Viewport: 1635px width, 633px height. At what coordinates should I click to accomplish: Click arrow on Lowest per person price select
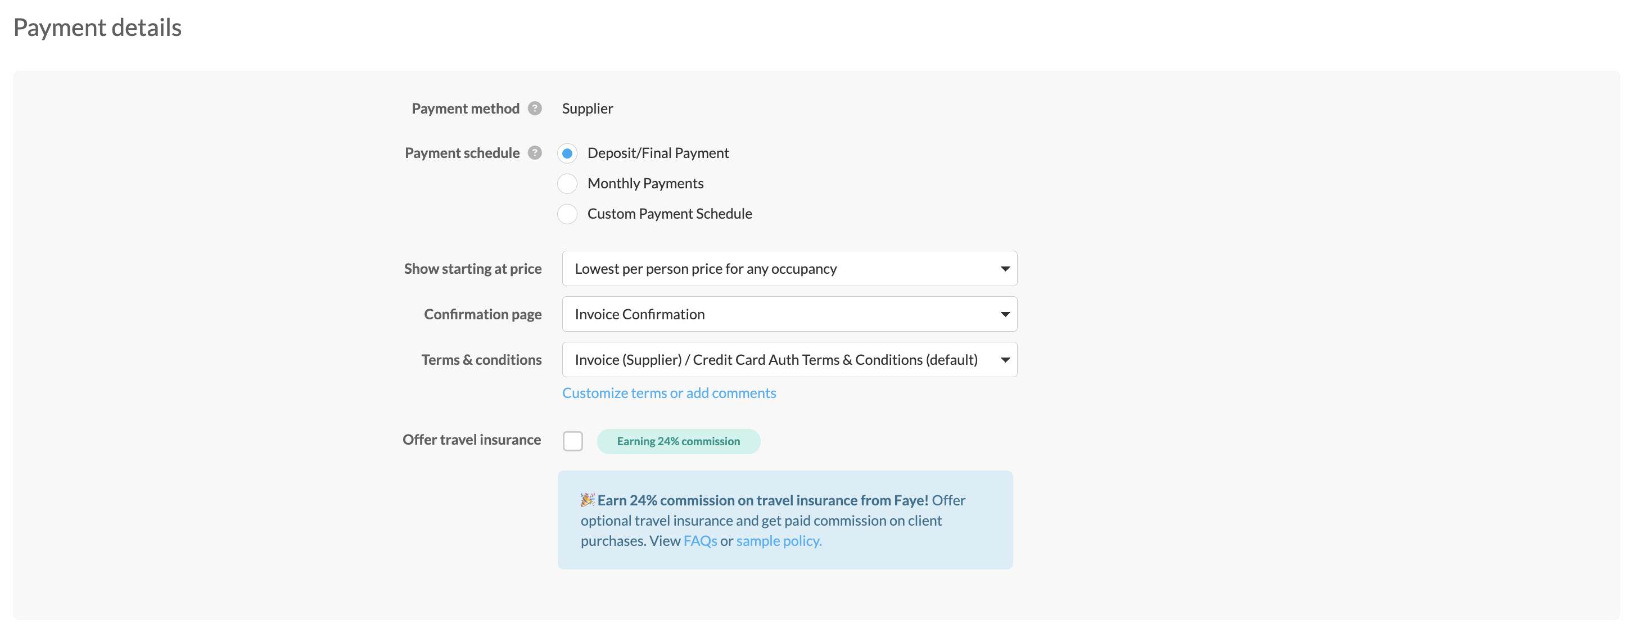(x=1005, y=269)
